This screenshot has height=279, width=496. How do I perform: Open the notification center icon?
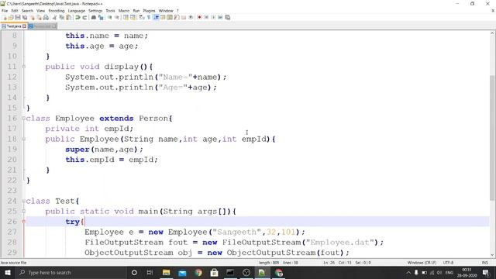[486, 272]
